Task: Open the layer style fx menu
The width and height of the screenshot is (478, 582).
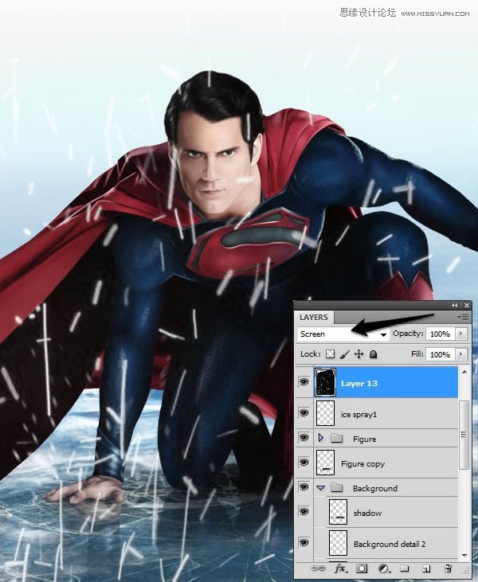Action: click(340, 568)
